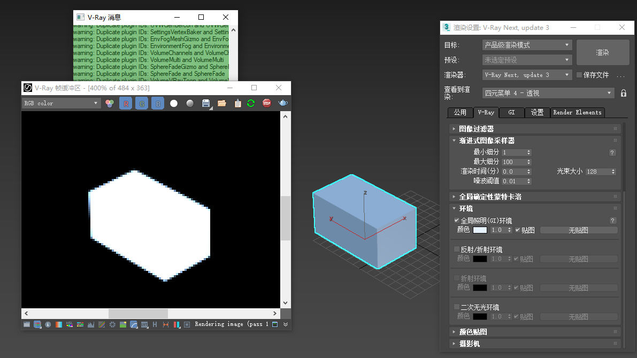Click the 最大细分 value field
Viewport: 637px width, 358px height.
pyautogui.click(x=513, y=162)
